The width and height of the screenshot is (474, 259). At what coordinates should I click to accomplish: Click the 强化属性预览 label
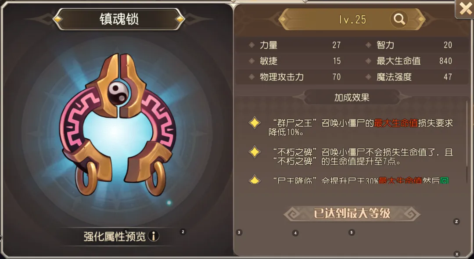(x=115, y=236)
